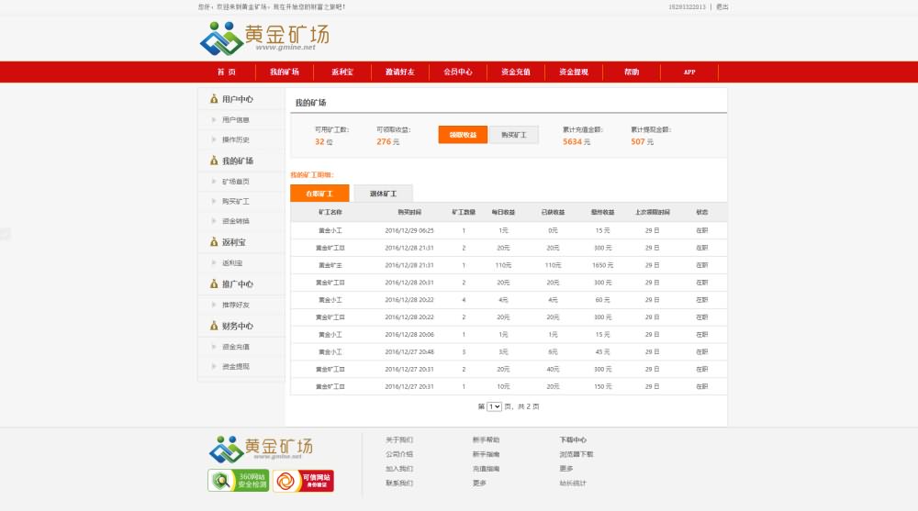Open 推荐好友 in the sidebar
The width and height of the screenshot is (918, 511).
coord(236,305)
